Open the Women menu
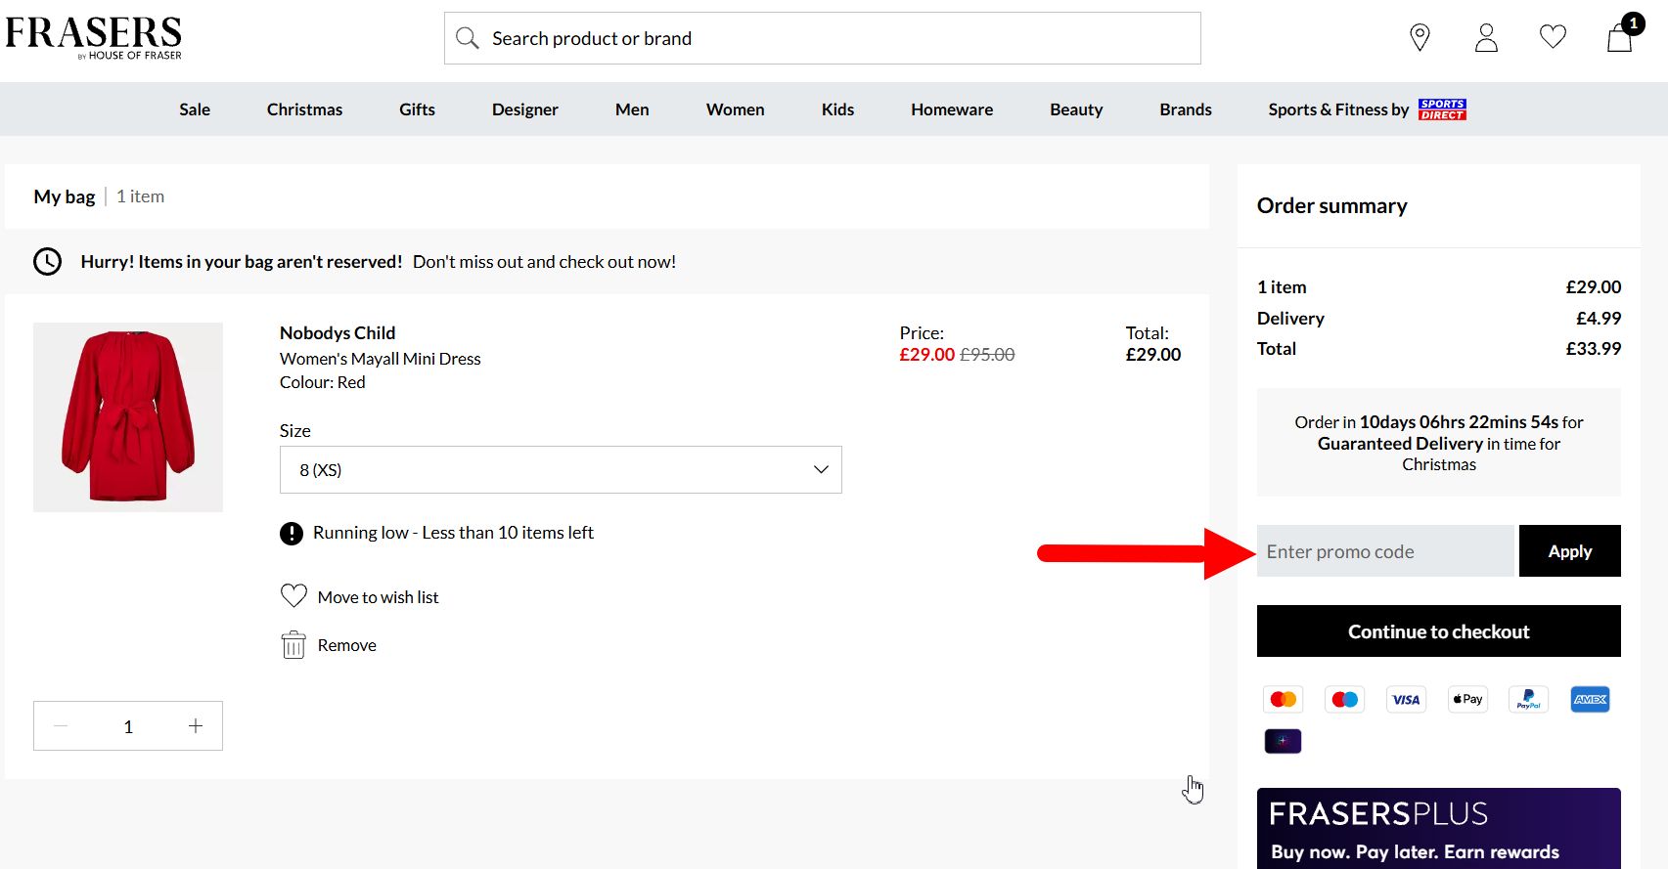 click(736, 109)
